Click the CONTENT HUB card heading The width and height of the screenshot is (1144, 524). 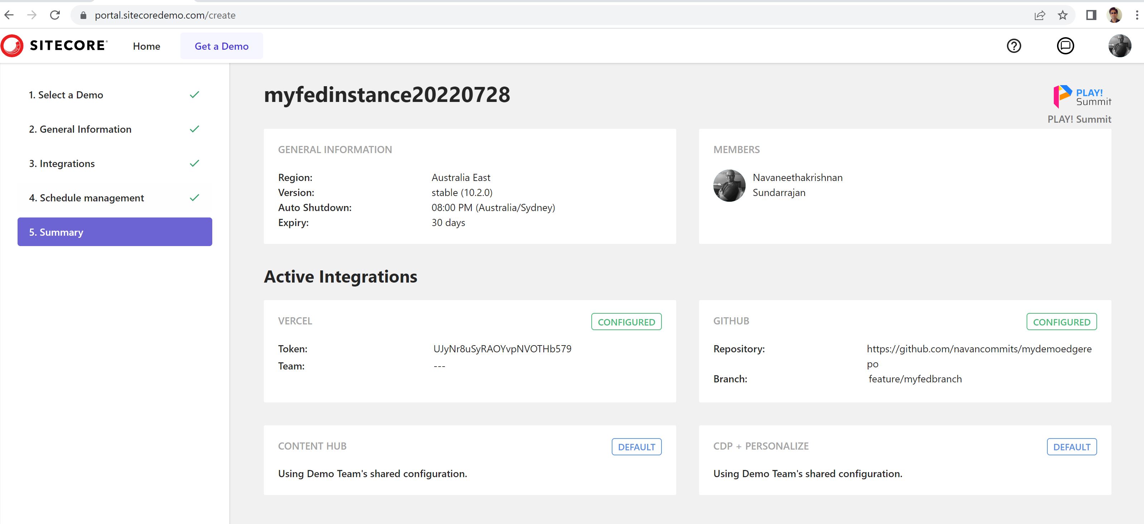pyautogui.click(x=312, y=446)
